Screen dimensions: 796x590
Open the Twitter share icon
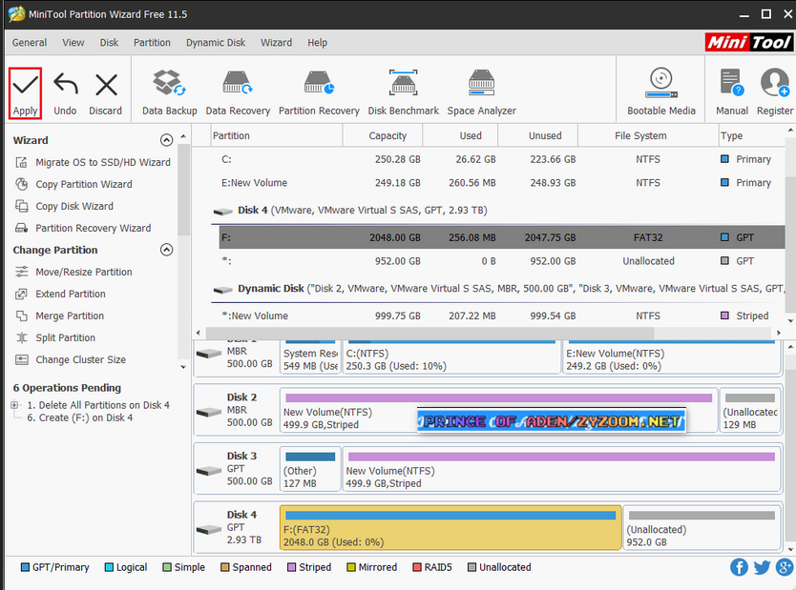[762, 567]
